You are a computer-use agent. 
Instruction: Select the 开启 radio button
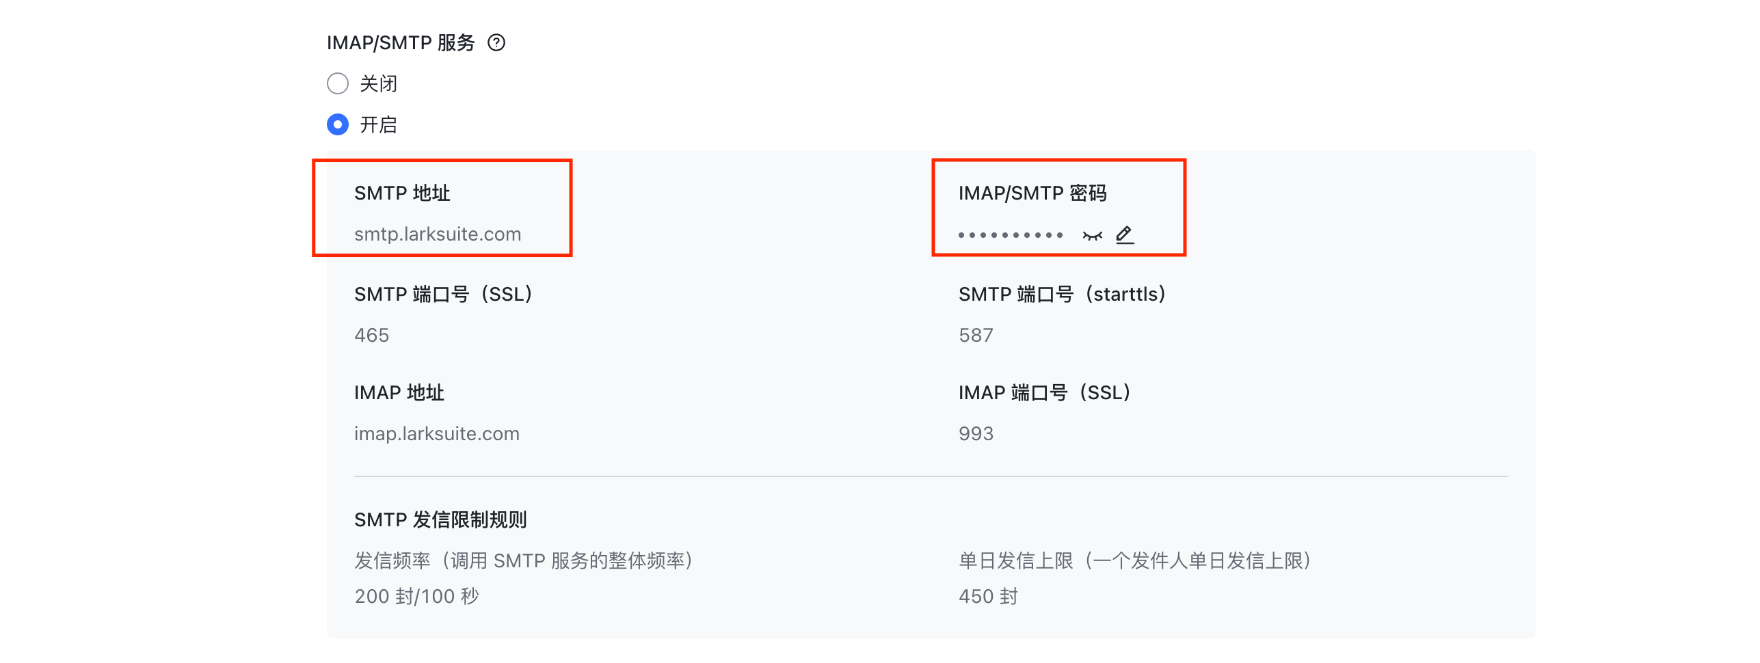[338, 125]
